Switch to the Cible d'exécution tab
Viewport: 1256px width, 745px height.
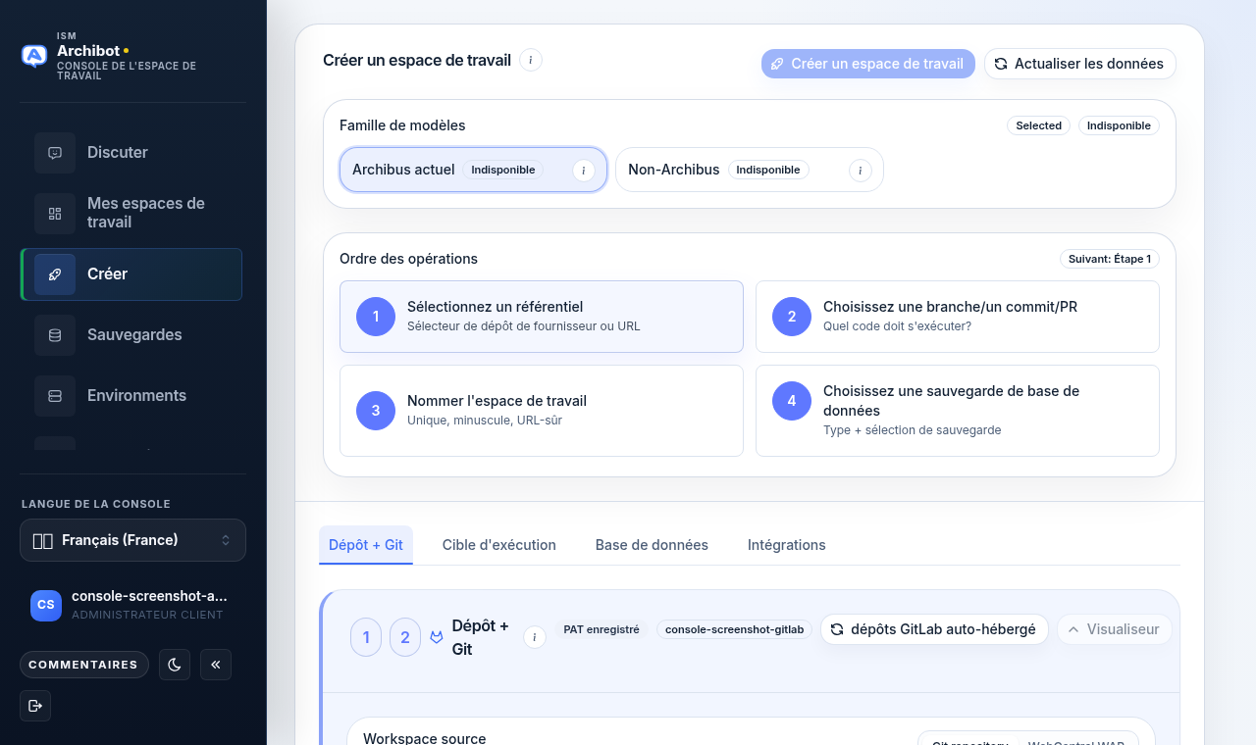point(499,545)
